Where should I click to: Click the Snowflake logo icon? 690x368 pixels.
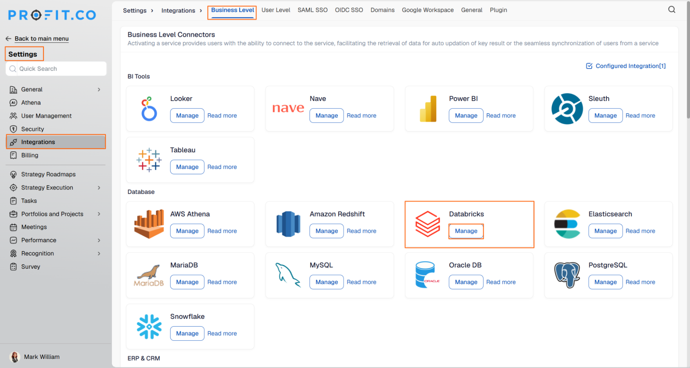[149, 326]
